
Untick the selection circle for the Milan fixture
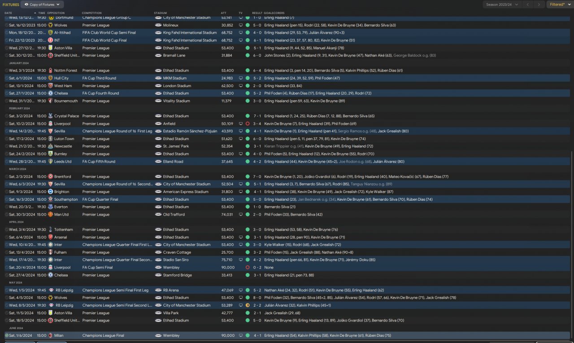6,335
